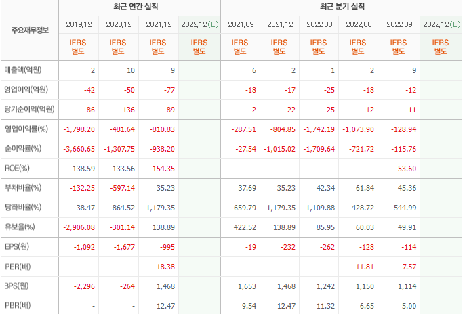Click PBR value 9.54
The height and width of the screenshot is (314, 467).
tap(249, 307)
